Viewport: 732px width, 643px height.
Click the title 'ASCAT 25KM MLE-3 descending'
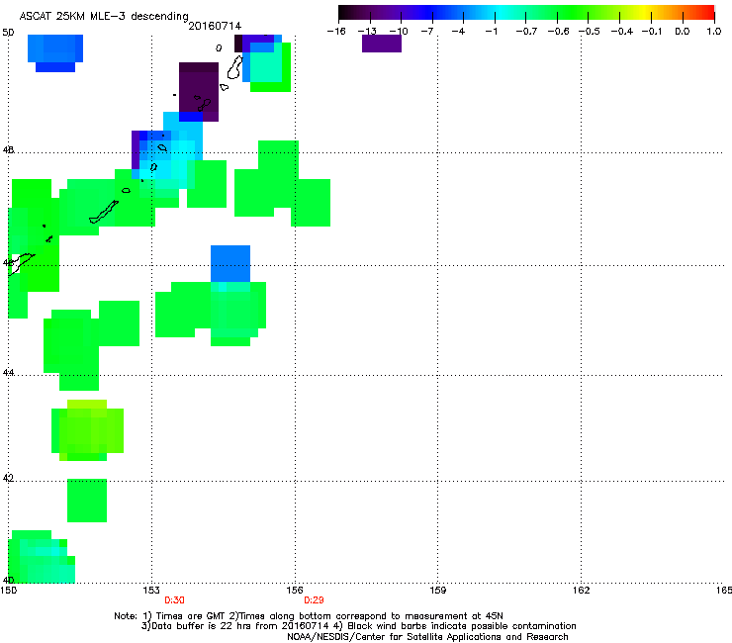pyautogui.click(x=104, y=17)
